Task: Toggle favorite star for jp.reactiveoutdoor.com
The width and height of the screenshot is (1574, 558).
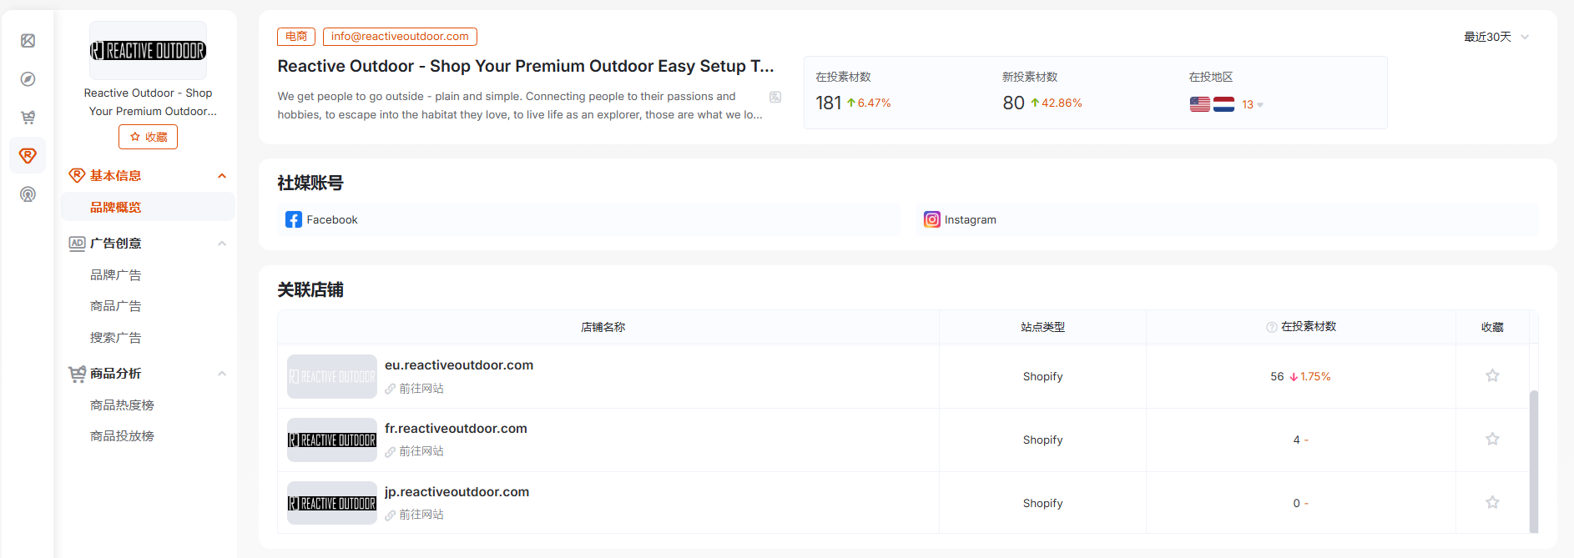Action: click(x=1492, y=502)
